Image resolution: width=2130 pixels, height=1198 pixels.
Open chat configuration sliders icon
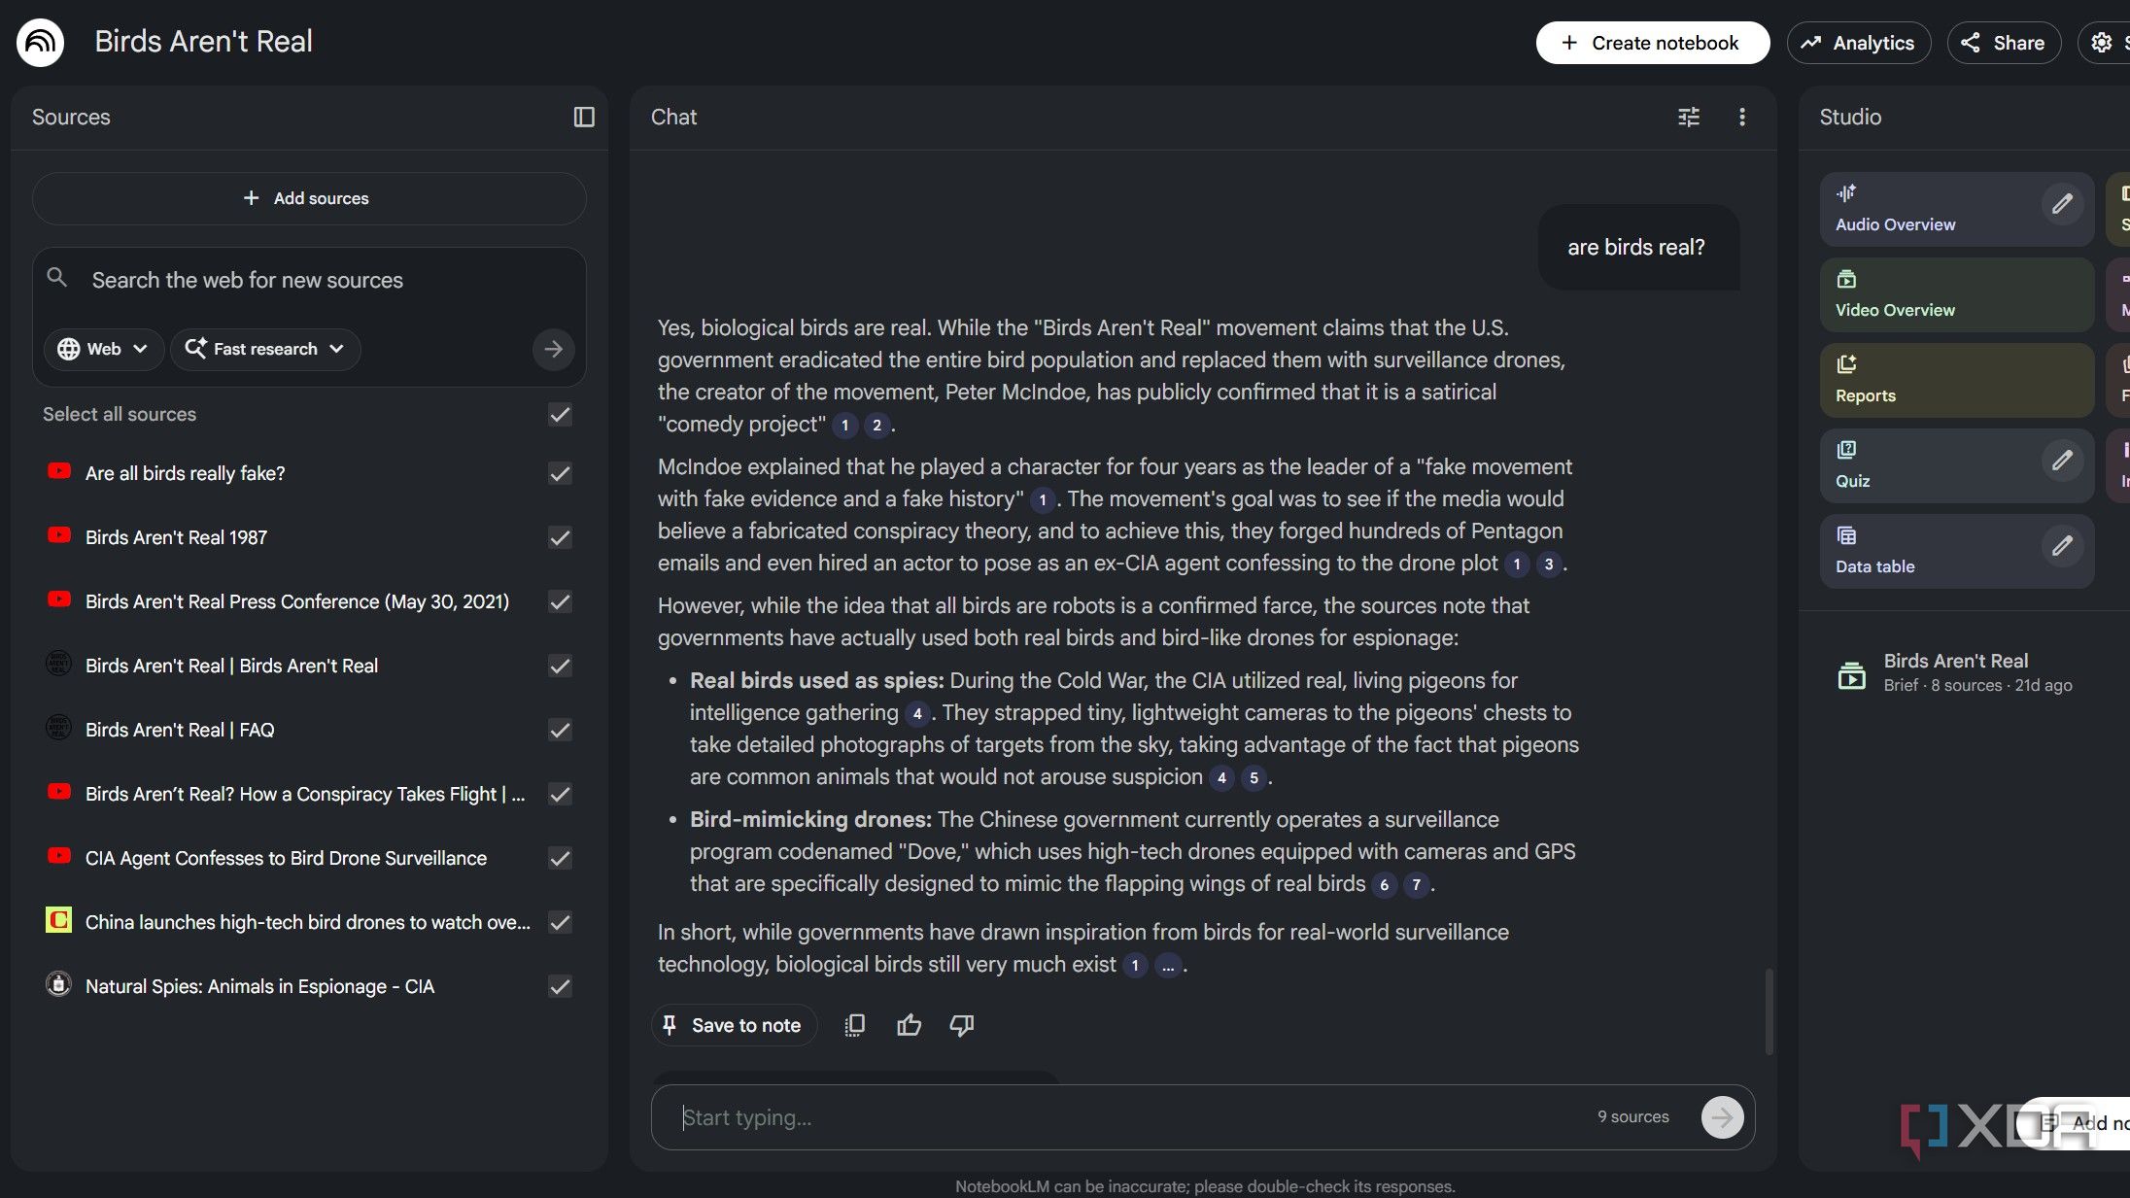(1689, 117)
